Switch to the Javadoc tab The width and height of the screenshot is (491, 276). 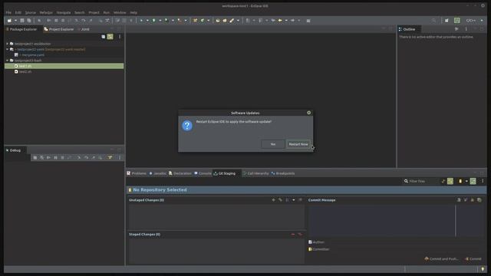[157, 173]
